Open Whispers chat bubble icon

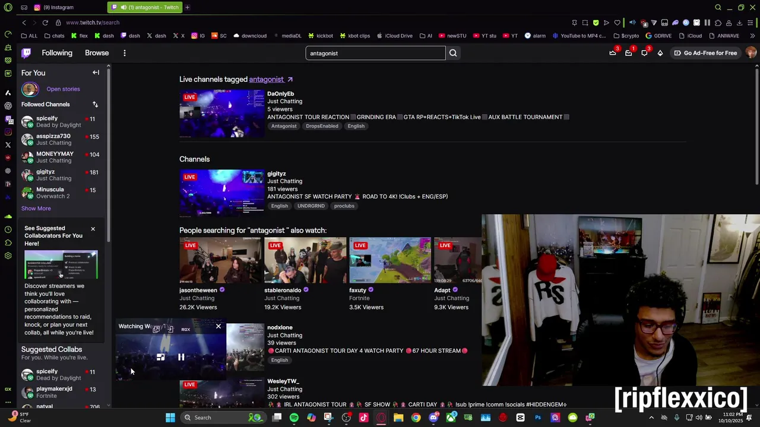point(644,53)
